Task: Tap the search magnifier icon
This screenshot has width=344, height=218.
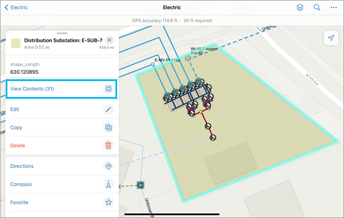Action: (317, 7)
